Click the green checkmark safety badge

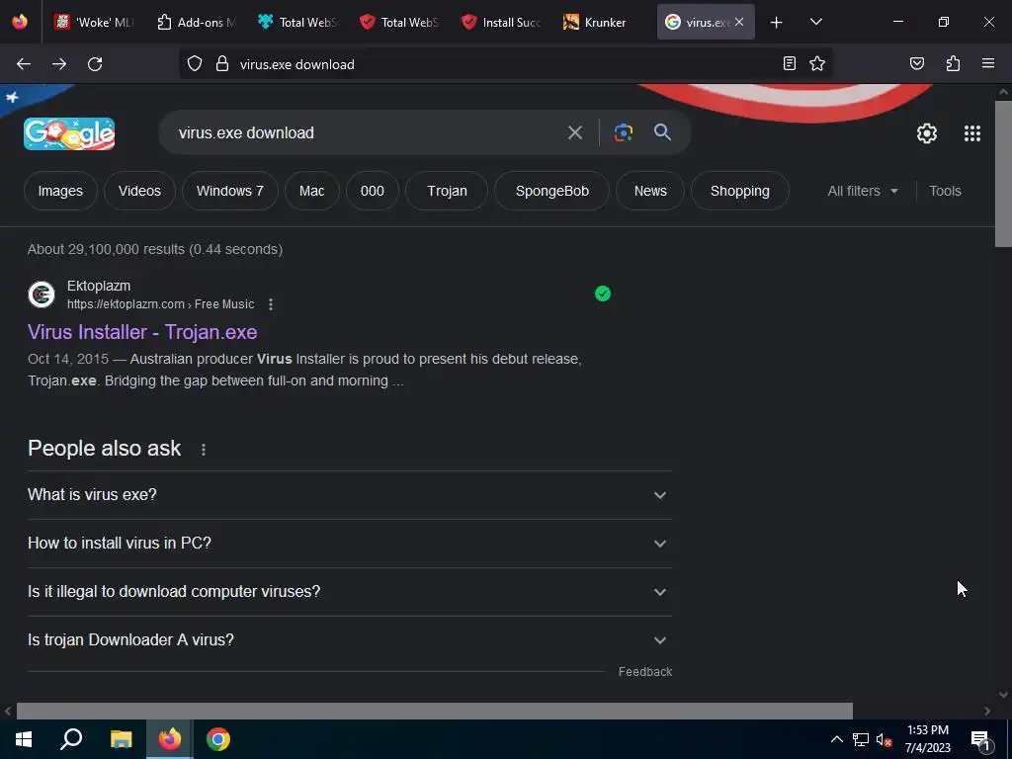[603, 294]
